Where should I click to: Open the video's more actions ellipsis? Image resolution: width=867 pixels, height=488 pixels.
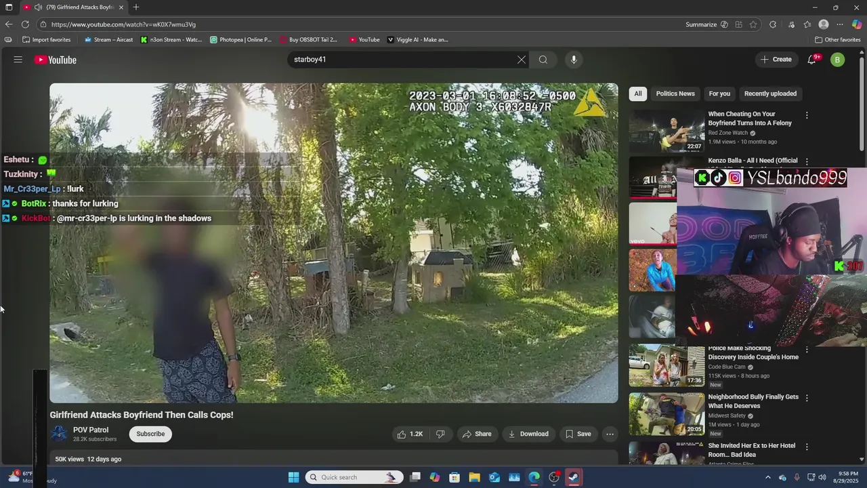click(610, 434)
